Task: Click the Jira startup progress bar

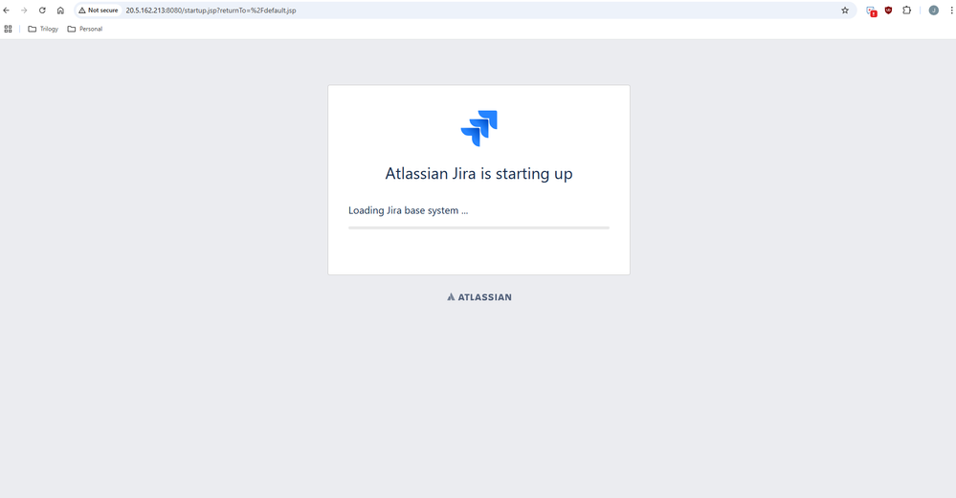Action: pyautogui.click(x=478, y=227)
